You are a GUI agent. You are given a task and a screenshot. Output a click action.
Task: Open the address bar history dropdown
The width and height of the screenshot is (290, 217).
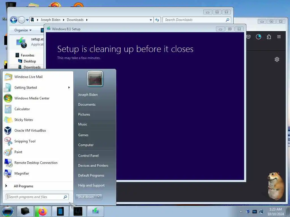(x=151, y=20)
